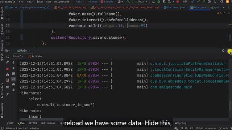Open Spring tool window

click(181, 123)
